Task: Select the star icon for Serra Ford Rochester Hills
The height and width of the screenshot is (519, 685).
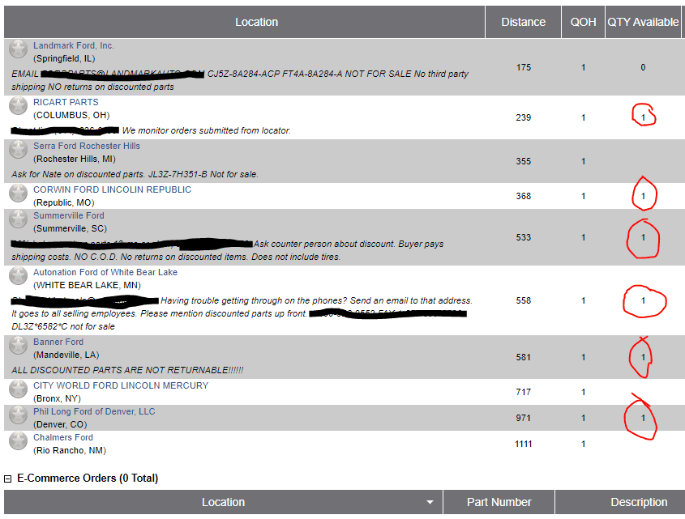Action: [19, 149]
